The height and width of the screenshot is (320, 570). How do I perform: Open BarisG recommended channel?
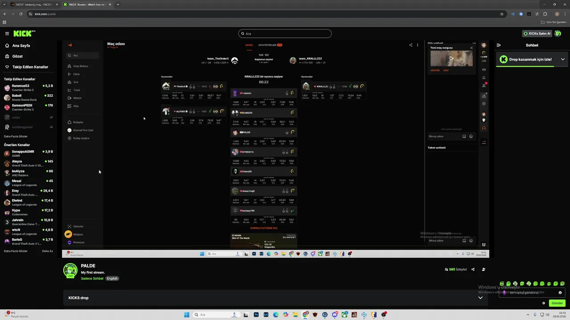point(28,241)
